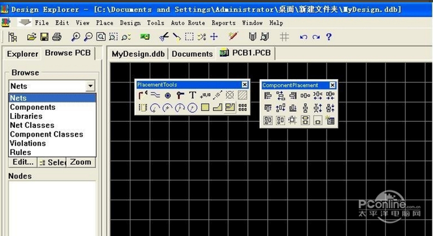The image size is (433, 236).
Task: Switch to the PCB1.PCB tab
Action: pos(245,53)
